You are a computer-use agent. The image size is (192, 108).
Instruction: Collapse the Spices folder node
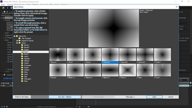point(17,43)
